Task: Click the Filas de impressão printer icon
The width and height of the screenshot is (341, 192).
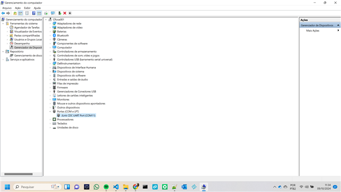Action: 54,83
